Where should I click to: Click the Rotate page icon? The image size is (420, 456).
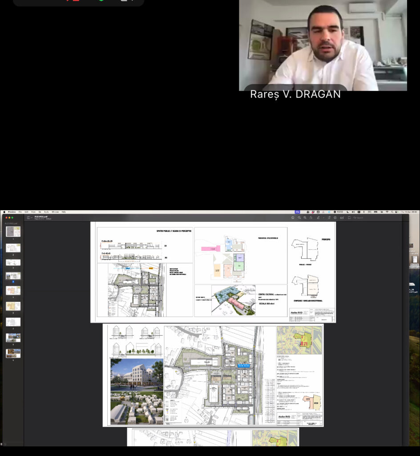[329, 218]
